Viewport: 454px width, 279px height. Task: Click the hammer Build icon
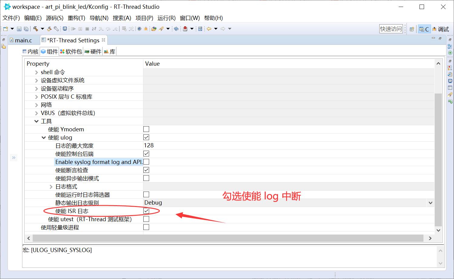(36, 29)
